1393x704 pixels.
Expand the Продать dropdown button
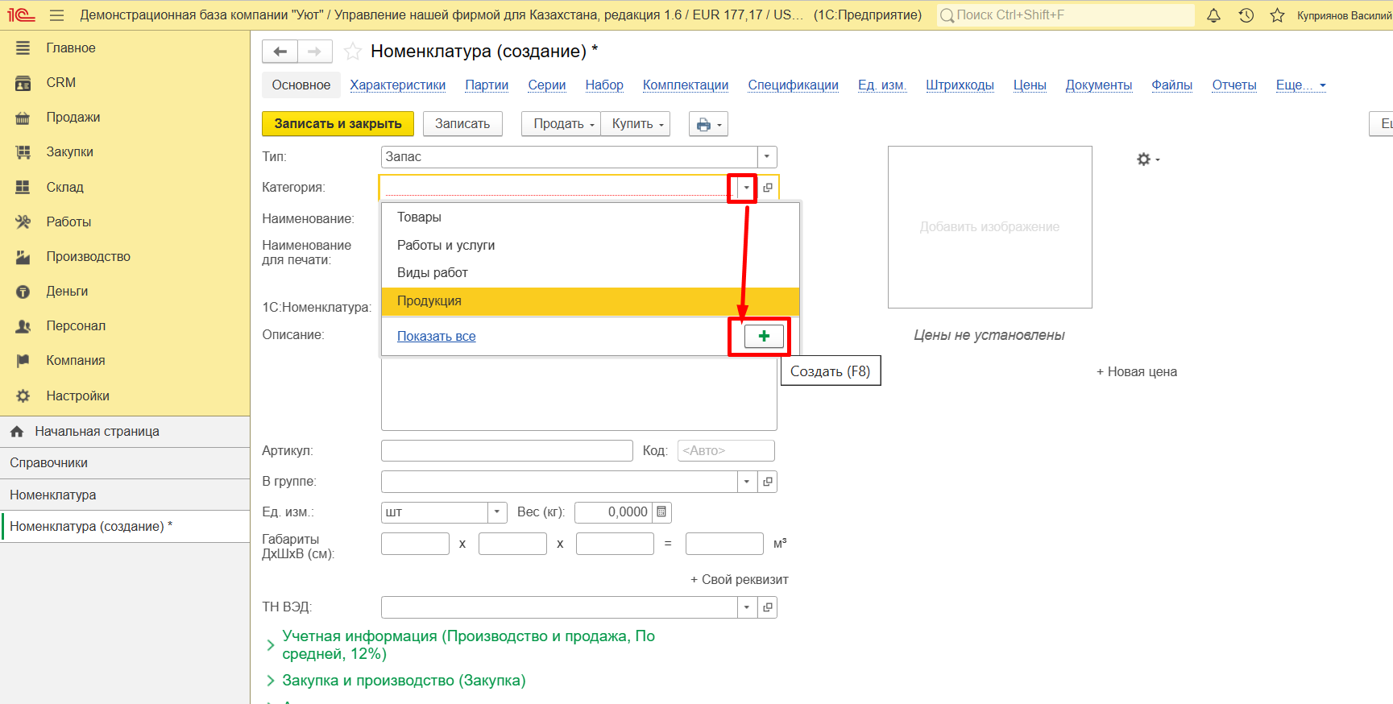coord(561,124)
